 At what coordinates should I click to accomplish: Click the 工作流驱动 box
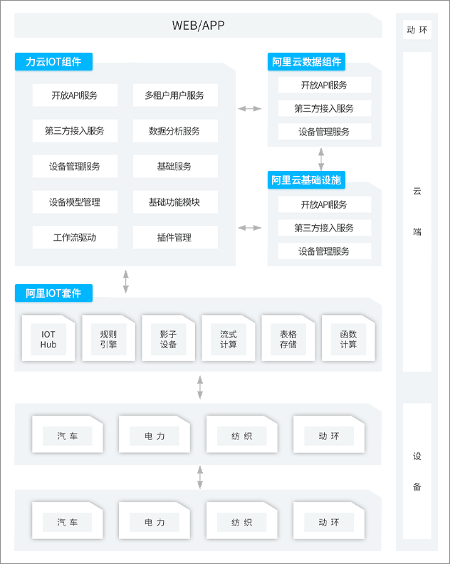tap(75, 238)
